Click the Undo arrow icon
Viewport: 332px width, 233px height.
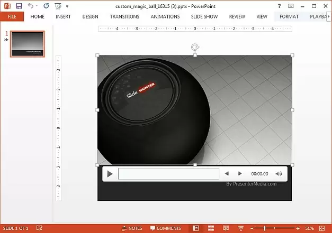(x=31, y=6)
